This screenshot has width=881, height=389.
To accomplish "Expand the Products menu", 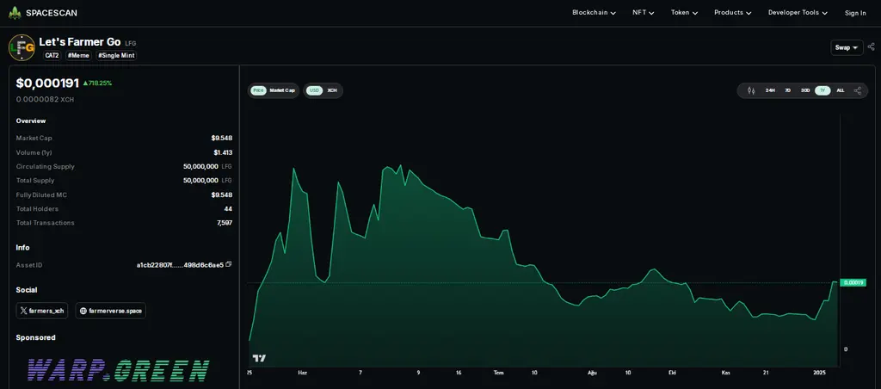I will pyautogui.click(x=733, y=12).
